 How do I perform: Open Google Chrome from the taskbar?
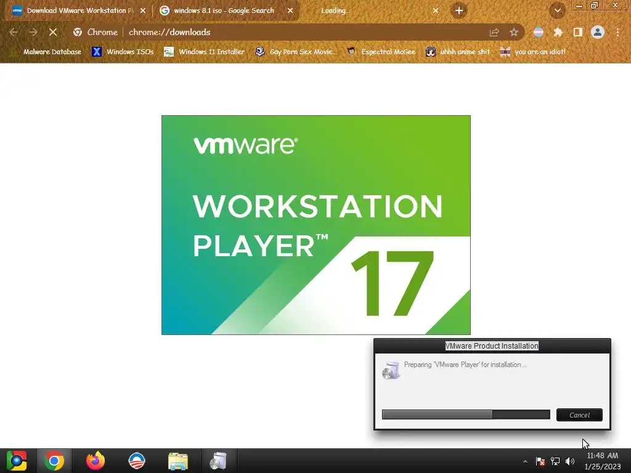54,461
